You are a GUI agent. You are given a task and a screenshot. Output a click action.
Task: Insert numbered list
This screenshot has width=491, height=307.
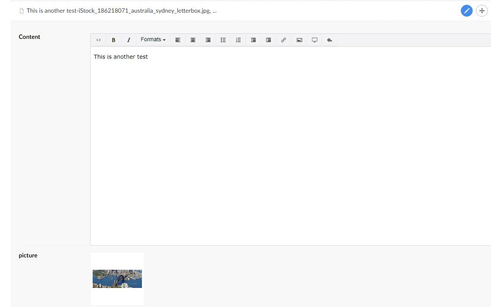pyautogui.click(x=239, y=40)
